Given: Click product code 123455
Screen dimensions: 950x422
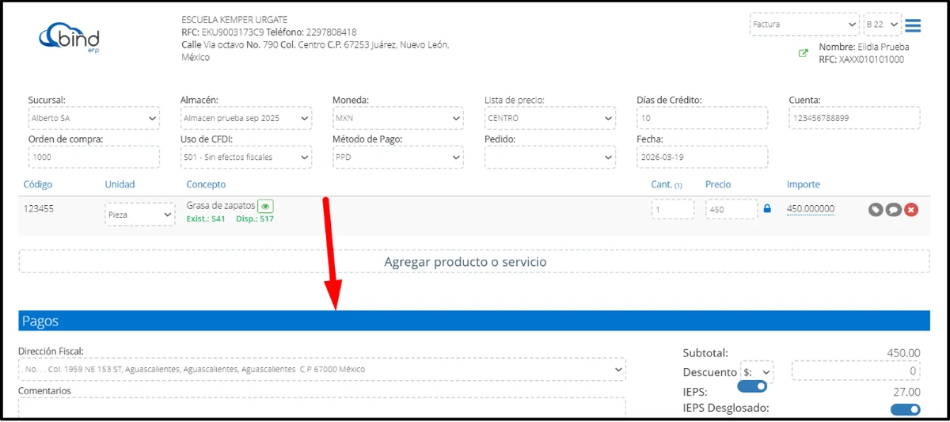Looking at the screenshot, I should [39, 209].
